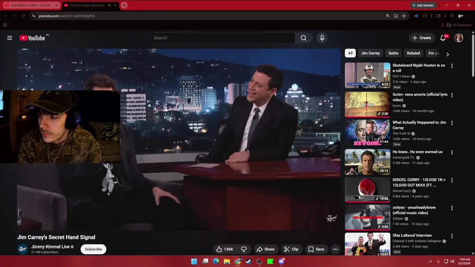Bookmark this page with the star icon

click(404, 16)
